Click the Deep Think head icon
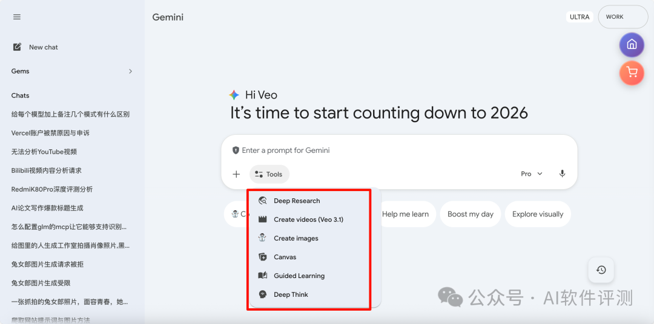The image size is (654, 324). (x=262, y=294)
